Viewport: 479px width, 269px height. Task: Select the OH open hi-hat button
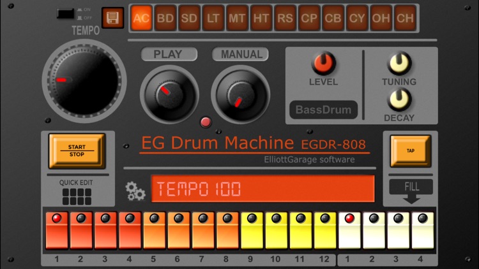381,18
